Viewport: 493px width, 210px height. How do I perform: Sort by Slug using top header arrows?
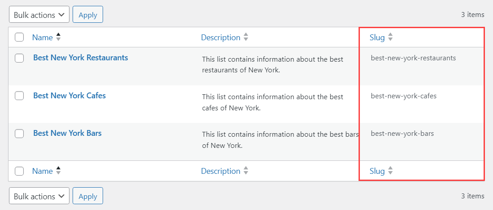pos(390,37)
